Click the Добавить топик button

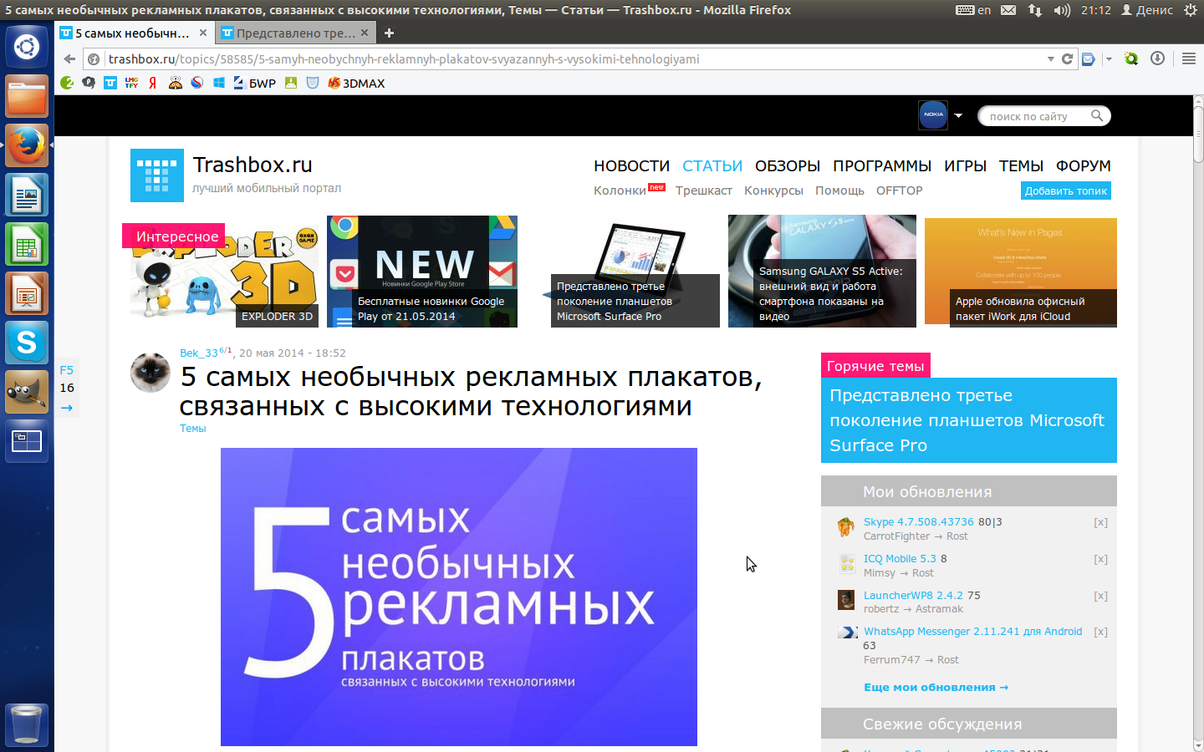click(x=1066, y=191)
